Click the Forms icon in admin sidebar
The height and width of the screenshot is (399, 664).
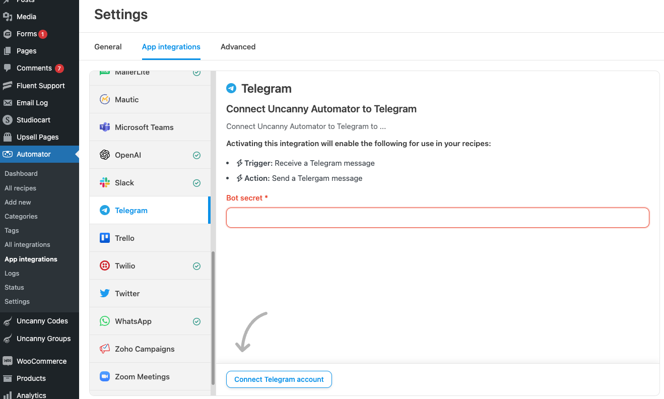[x=8, y=34]
